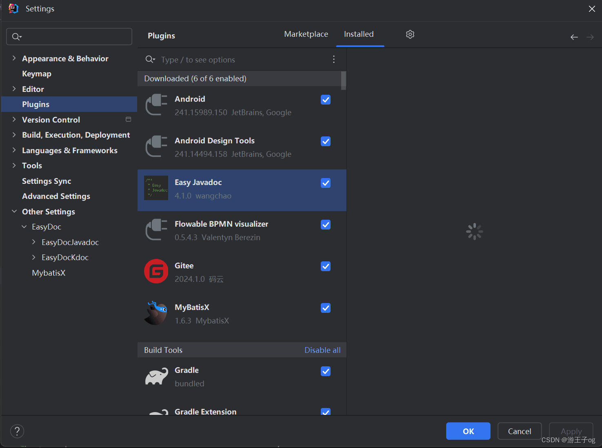The image size is (602, 448).
Task: Collapse the EasyDoc node
Action: tap(24, 227)
